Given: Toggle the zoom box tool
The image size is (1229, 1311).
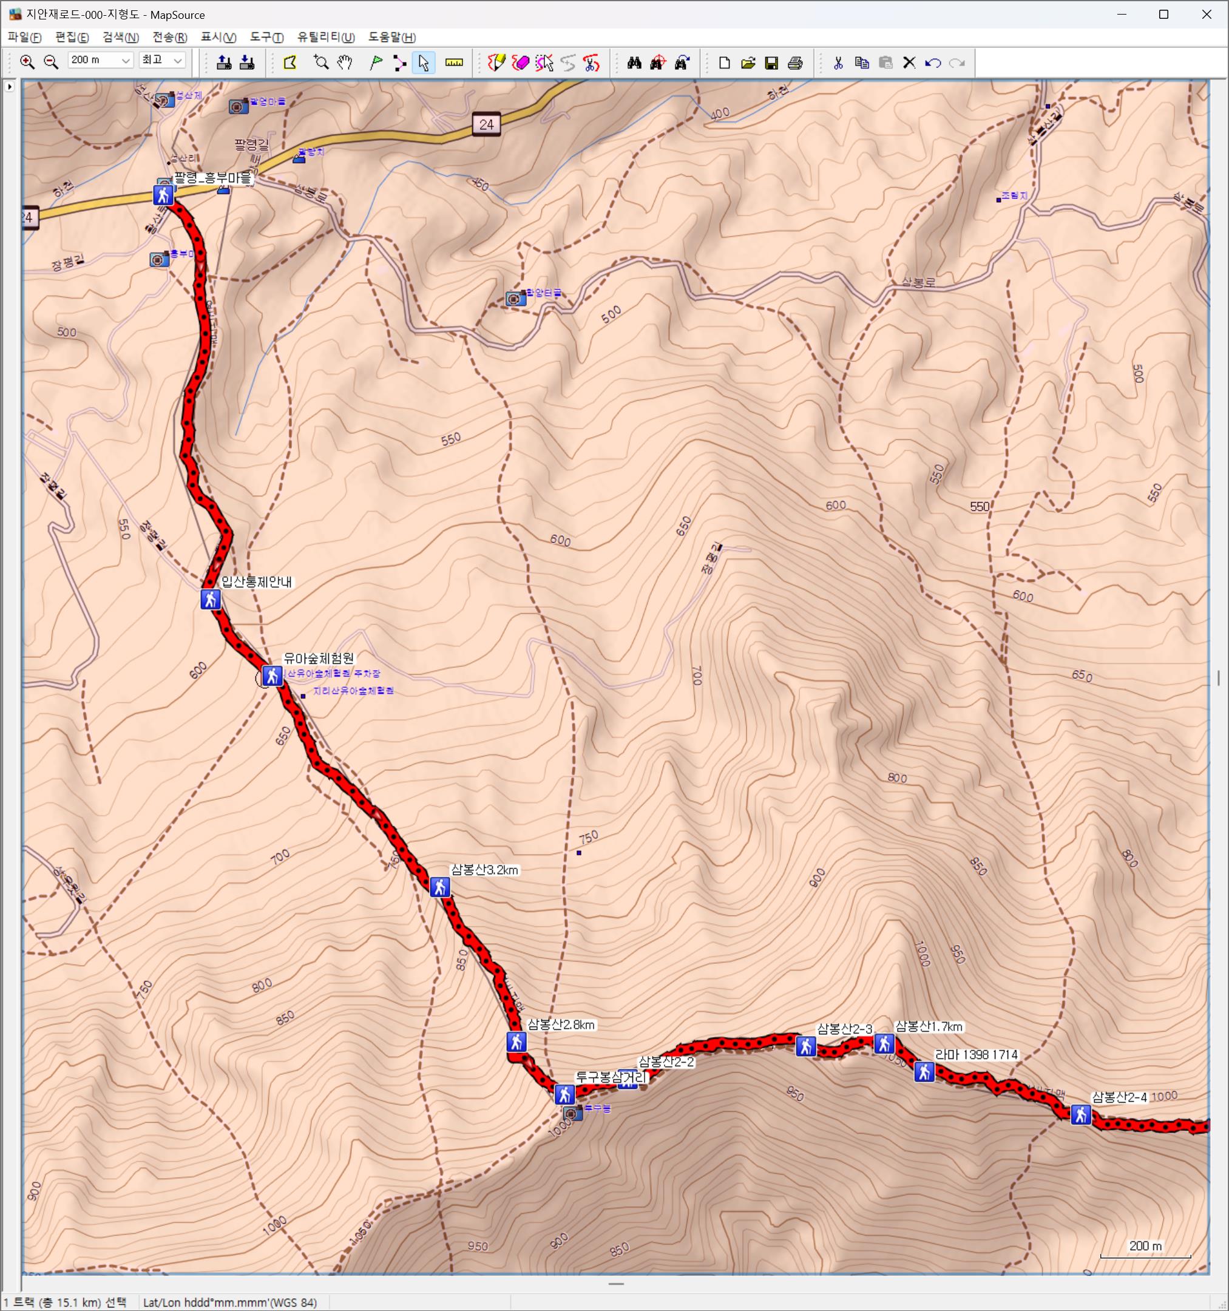Looking at the screenshot, I should pyautogui.click(x=321, y=63).
